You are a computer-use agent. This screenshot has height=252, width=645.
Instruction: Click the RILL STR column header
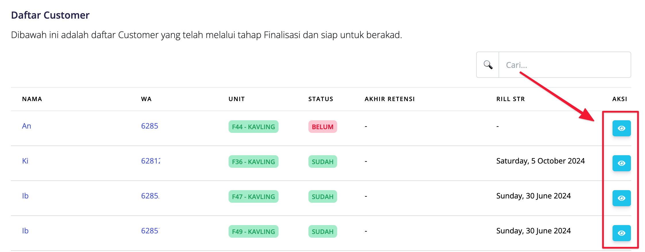[511, 99]
